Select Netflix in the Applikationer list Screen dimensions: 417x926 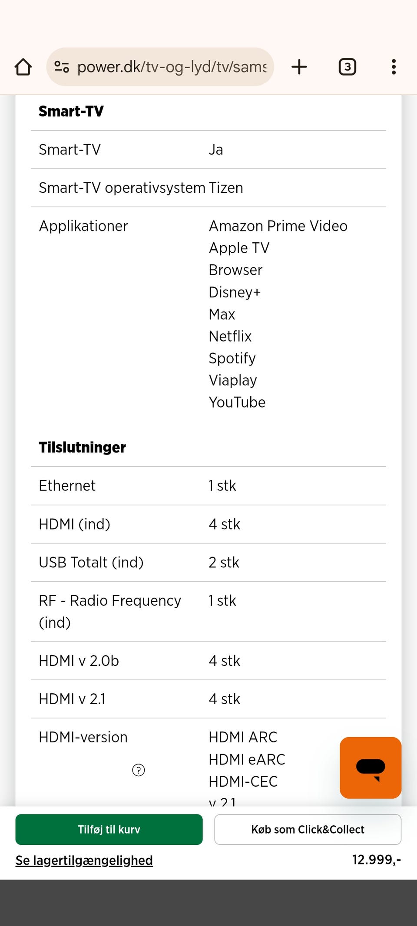tap(230, 336)
